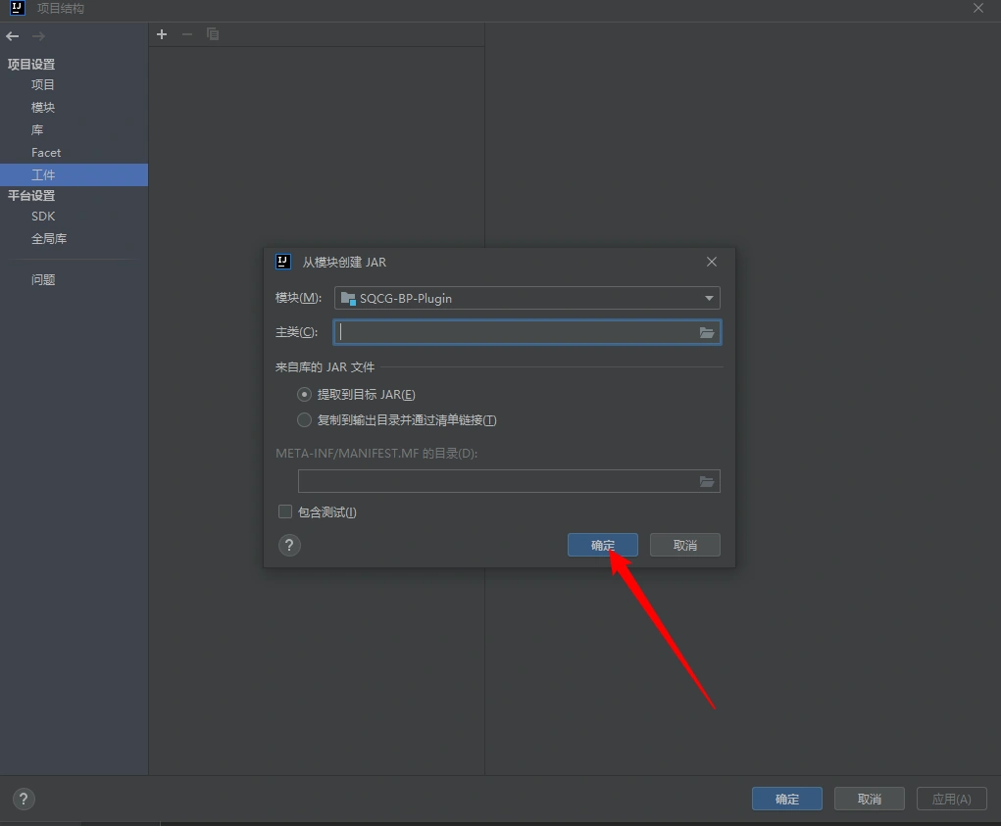Click the back navigation arrow
This screenshot has height=826, width=1001.
pyautogui.click(x=13, y=36)
